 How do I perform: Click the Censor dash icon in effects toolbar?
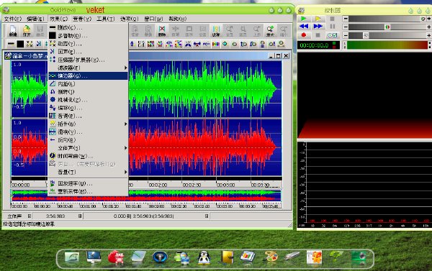pyautogui.click(x=11, y=44)
